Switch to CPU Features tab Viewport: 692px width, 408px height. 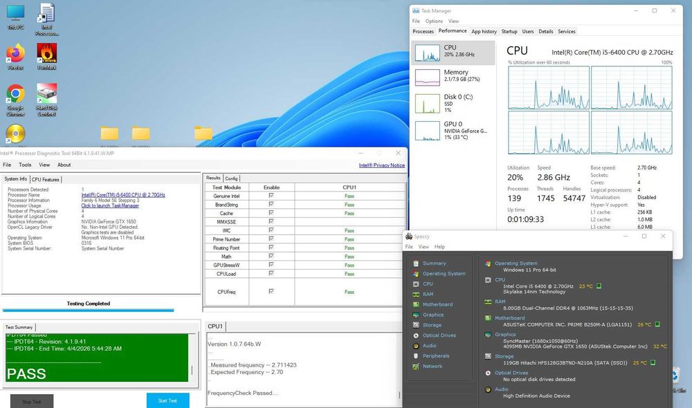click(x=46, y=180)
